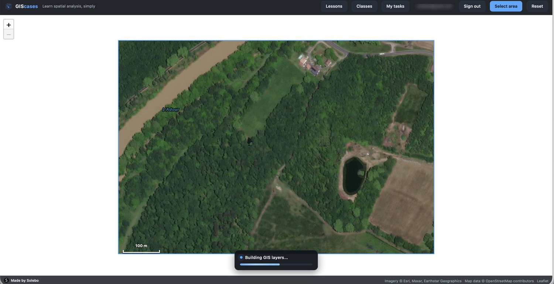Click the L'Adour river label
The image size is (554, 284).
[171, 109]
